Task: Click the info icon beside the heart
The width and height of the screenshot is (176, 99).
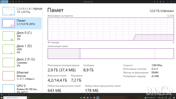Action: pos(9,95)
